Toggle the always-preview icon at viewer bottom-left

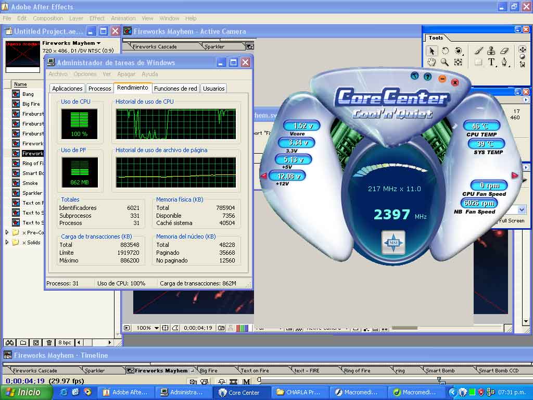click(126, 328)
